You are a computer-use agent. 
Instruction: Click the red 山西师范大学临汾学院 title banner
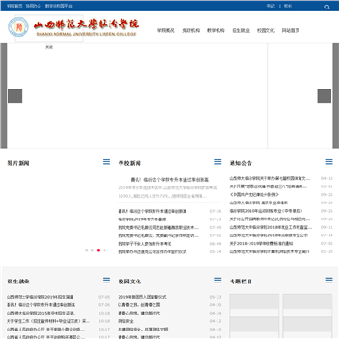pos(87,24)
